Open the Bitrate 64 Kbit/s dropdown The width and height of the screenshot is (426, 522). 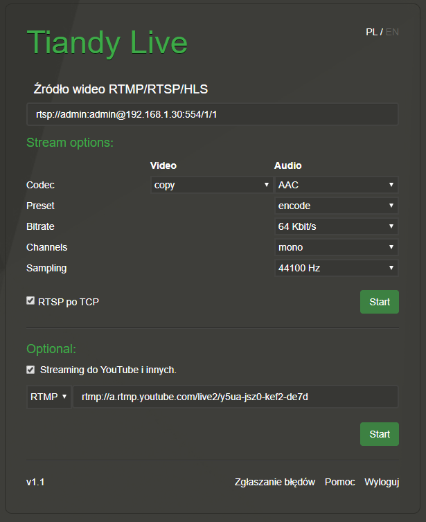pyautogui.click(x=337, y=226)
